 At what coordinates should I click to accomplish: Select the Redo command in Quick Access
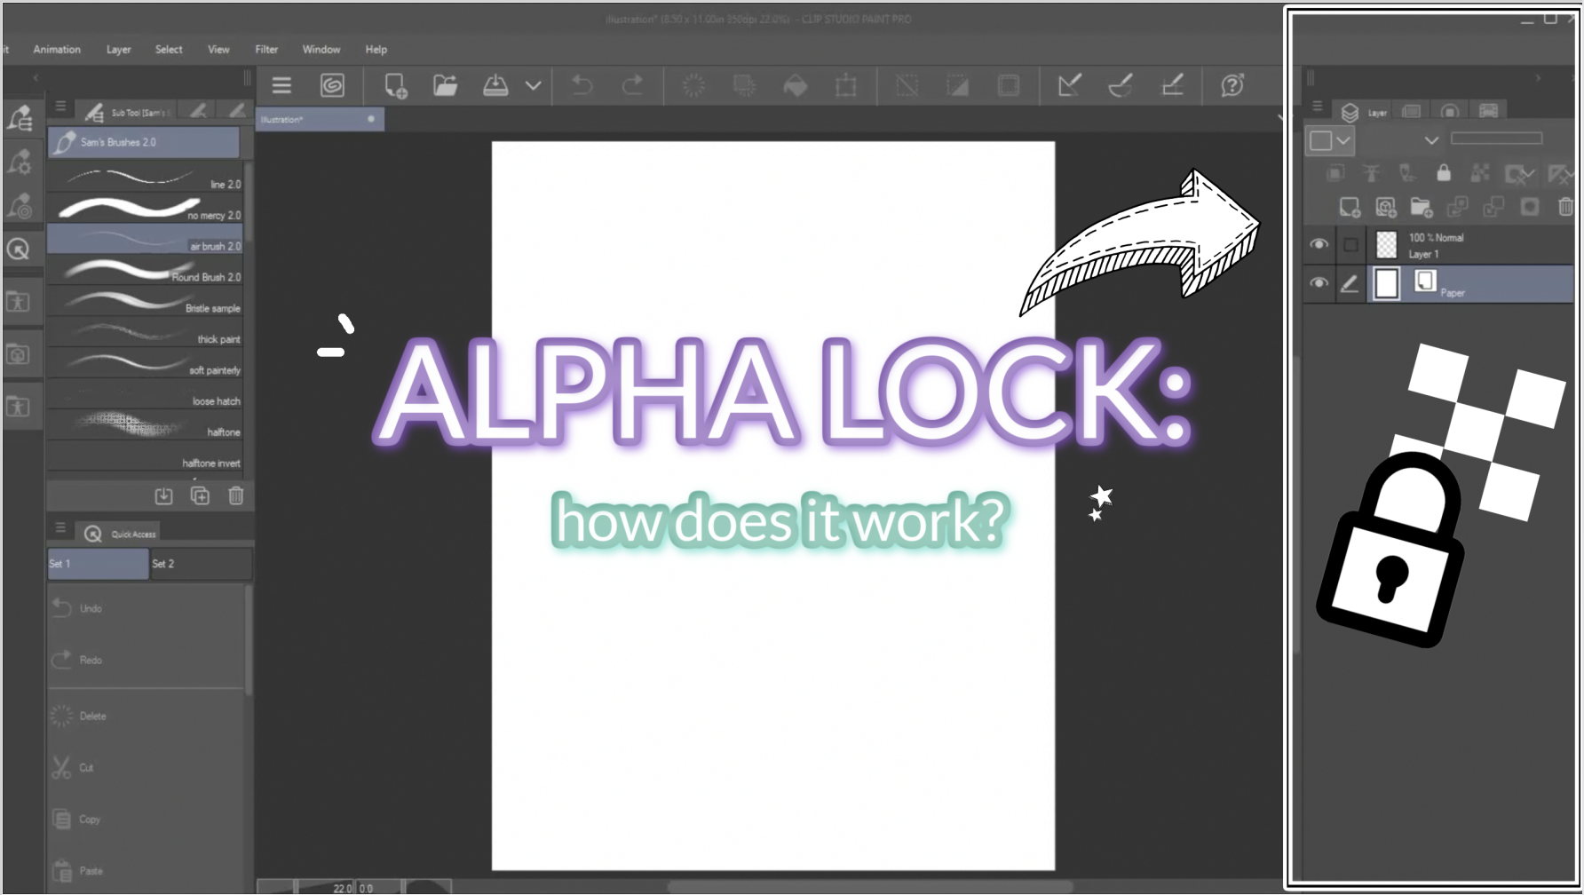pyautogui.click(x=89, y=659)
